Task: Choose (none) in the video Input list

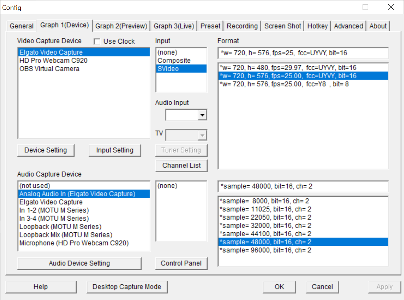Action: pyautogui.click(x=181, y=52)
